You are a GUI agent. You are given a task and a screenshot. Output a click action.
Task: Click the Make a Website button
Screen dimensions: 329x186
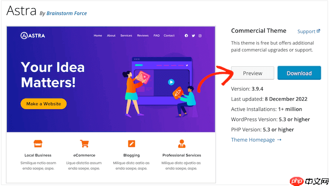tap(44, 104)
